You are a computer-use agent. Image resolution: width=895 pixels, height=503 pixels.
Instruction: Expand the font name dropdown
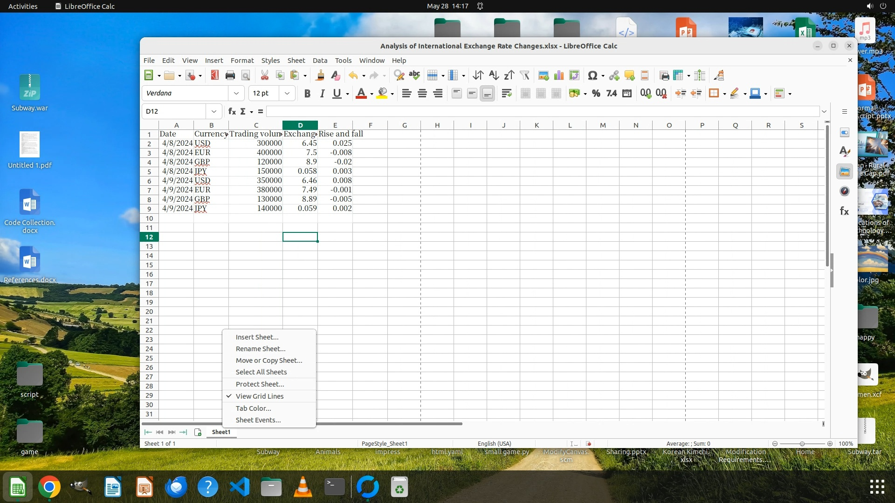click(x=236, y=94)
